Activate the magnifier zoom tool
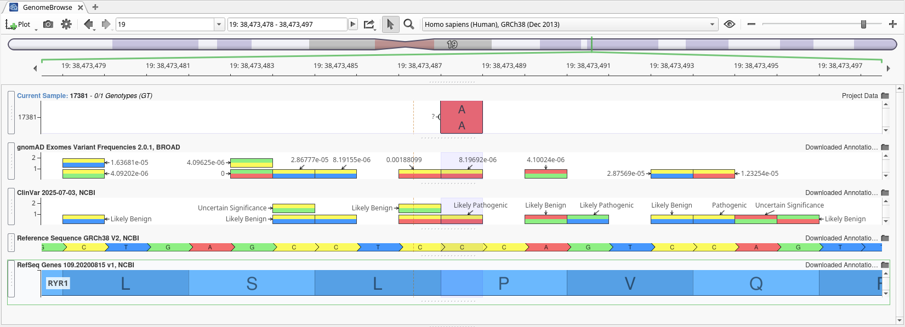The image size is (905, 327). pos(409,24)
